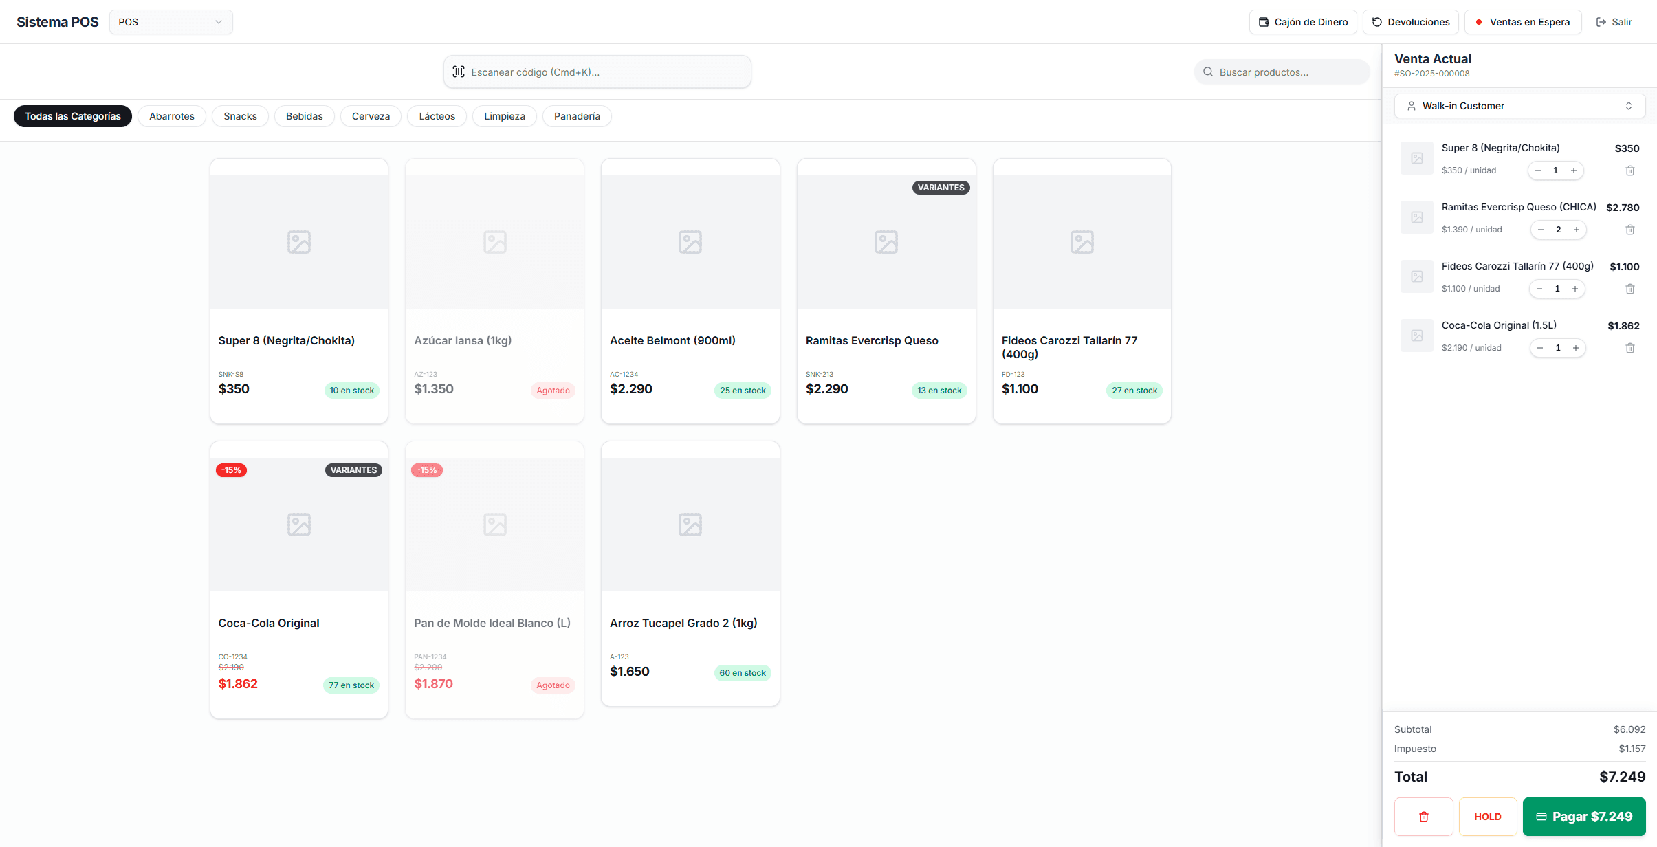
Task: Open Cajón de Dinero cash drawer
Action: point(1303,22)
